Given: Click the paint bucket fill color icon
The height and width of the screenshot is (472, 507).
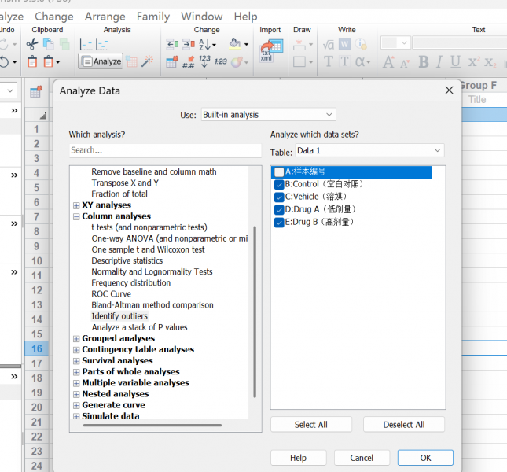Looking at the screenshot, I should 235,44.
